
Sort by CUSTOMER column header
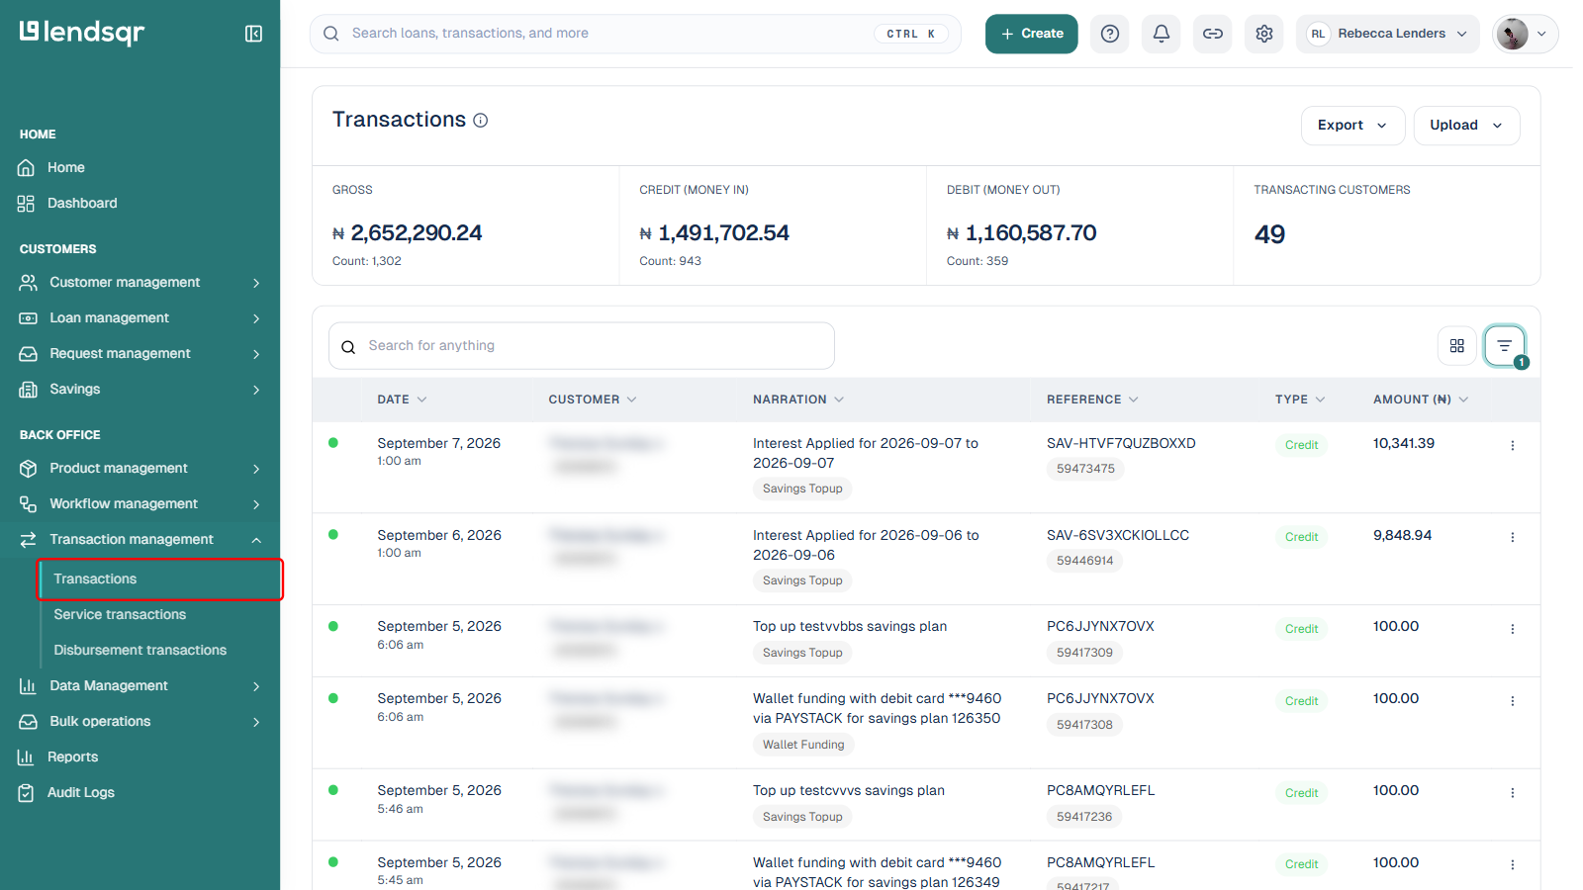click(x=593, y=400)
